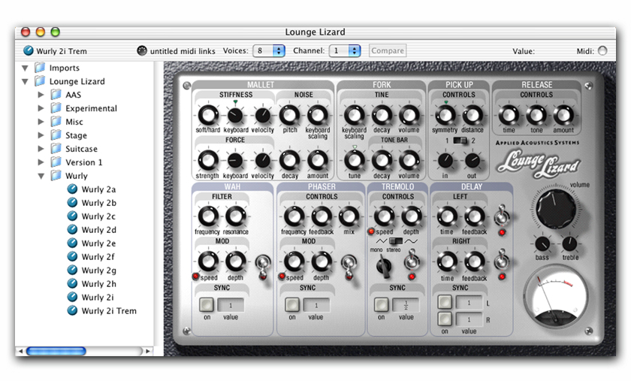Enable tremolo sync on button
The width and height of the screenshot is (631, 381).
[x=381, y=304]
